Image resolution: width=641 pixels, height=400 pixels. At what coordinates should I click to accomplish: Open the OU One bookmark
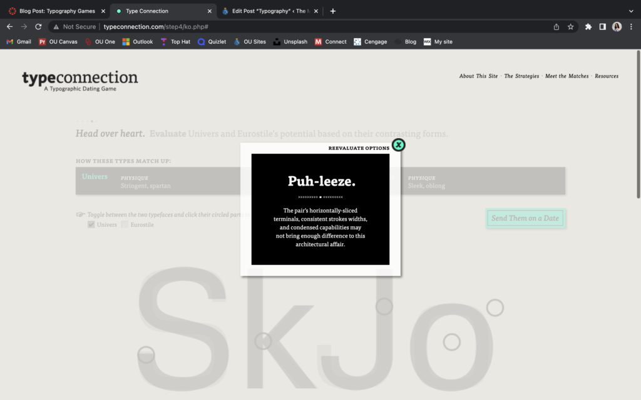click(100, 42)
